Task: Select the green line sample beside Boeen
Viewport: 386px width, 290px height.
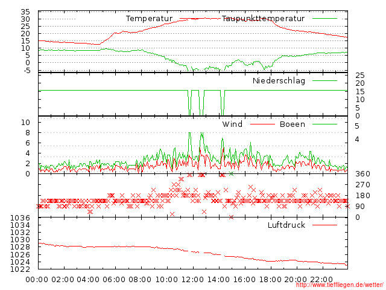Action: [325, 124]
